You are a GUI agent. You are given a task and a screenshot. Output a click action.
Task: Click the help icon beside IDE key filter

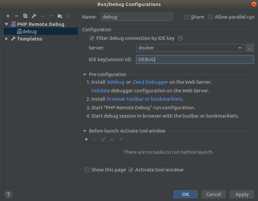180,38
